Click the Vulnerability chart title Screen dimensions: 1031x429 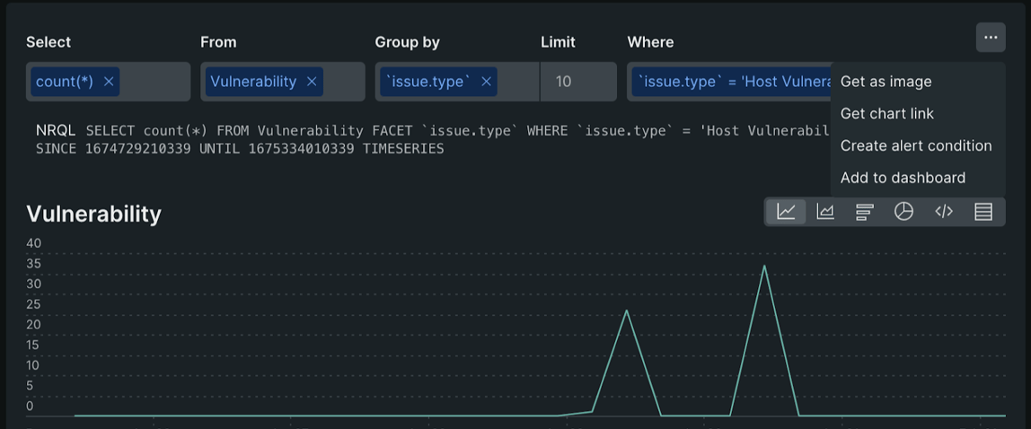click(x=93, y=214)
